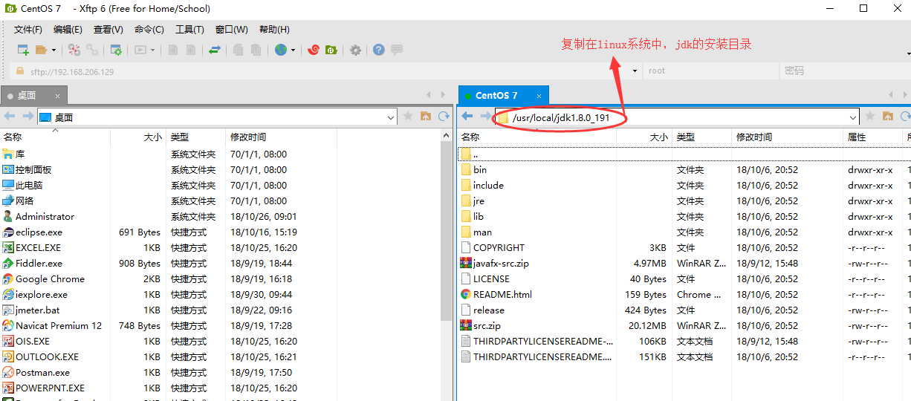Click the Disconnect toolbar icon

(x=74, y=50)
